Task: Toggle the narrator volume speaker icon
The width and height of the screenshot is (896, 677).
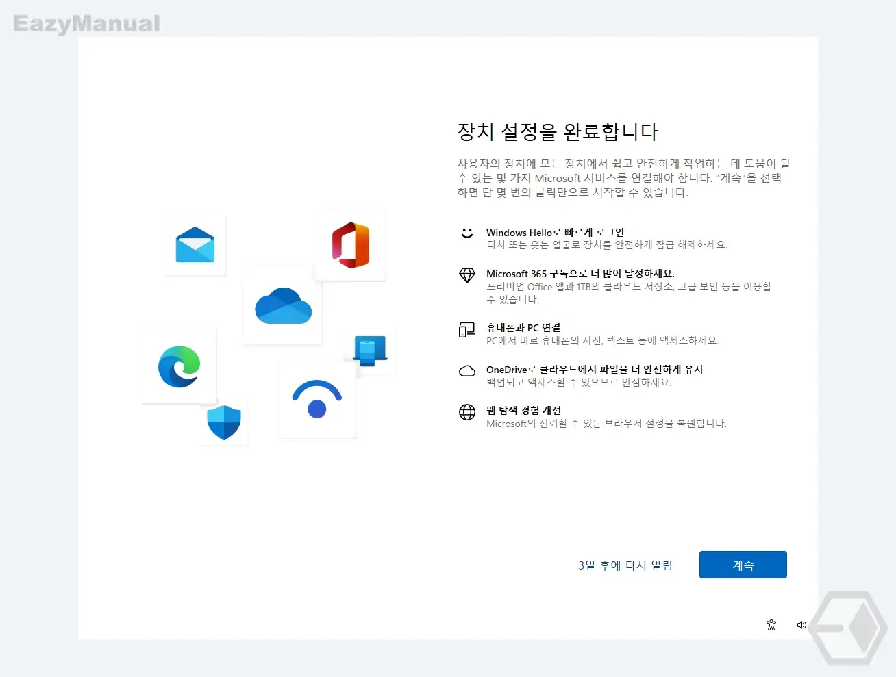Action: coord(801,625)
